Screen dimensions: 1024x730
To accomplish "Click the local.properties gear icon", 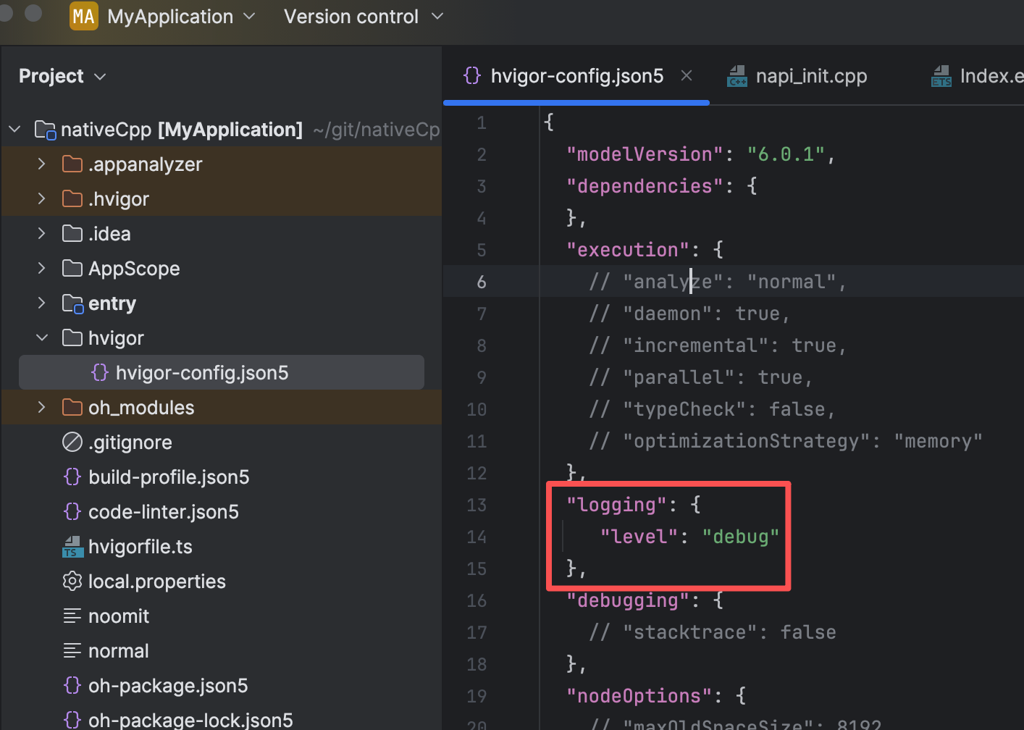I will point(72,582).
